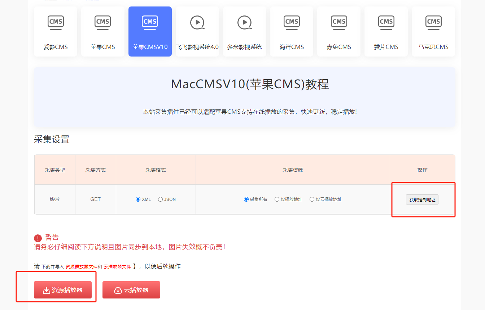Open the red 资源播放器文件 text link
The image size is (485, 310).
[x=82, y=267]
